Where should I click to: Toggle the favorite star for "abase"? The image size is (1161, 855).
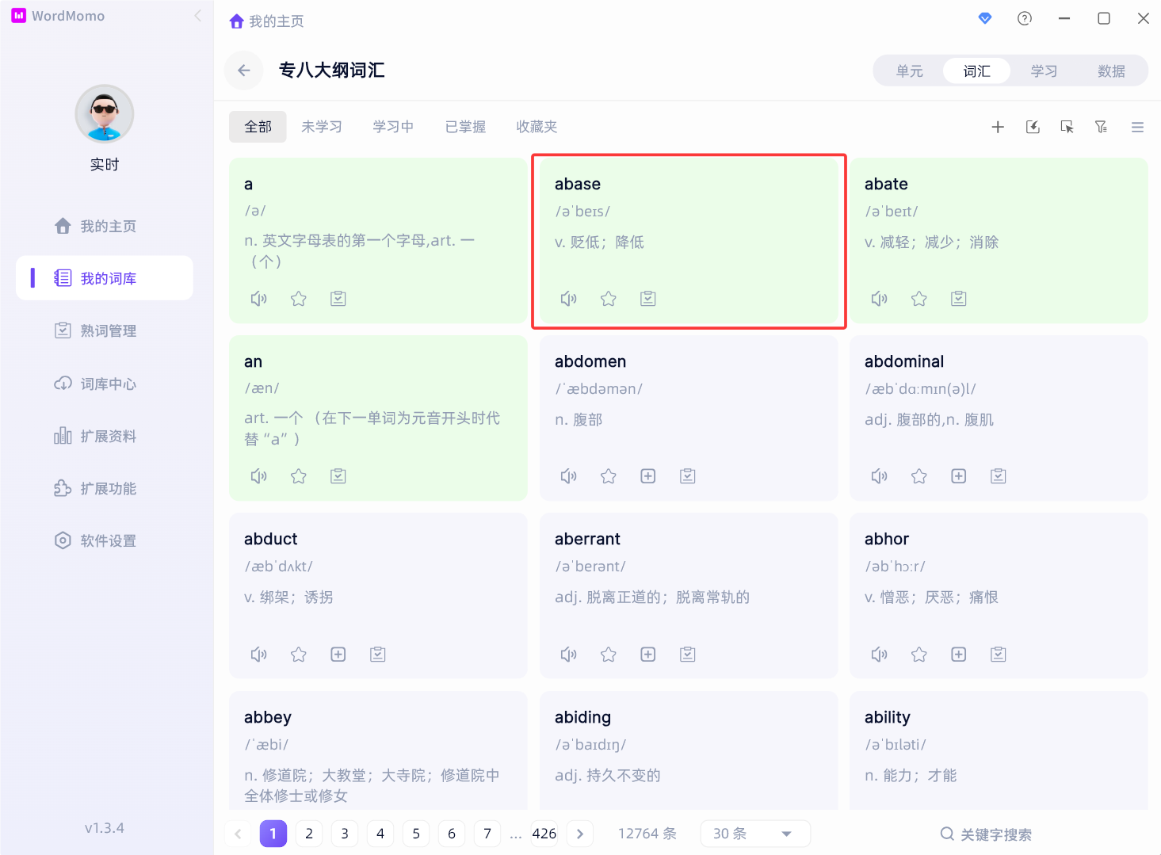pyautogui.click(x=609, y=299)
